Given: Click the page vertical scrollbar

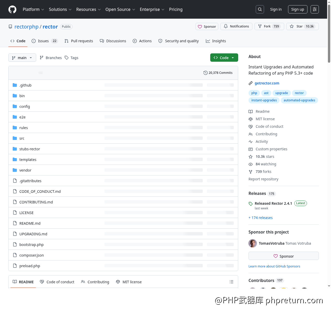Looking at the screenshot, I should pos(329,34).
